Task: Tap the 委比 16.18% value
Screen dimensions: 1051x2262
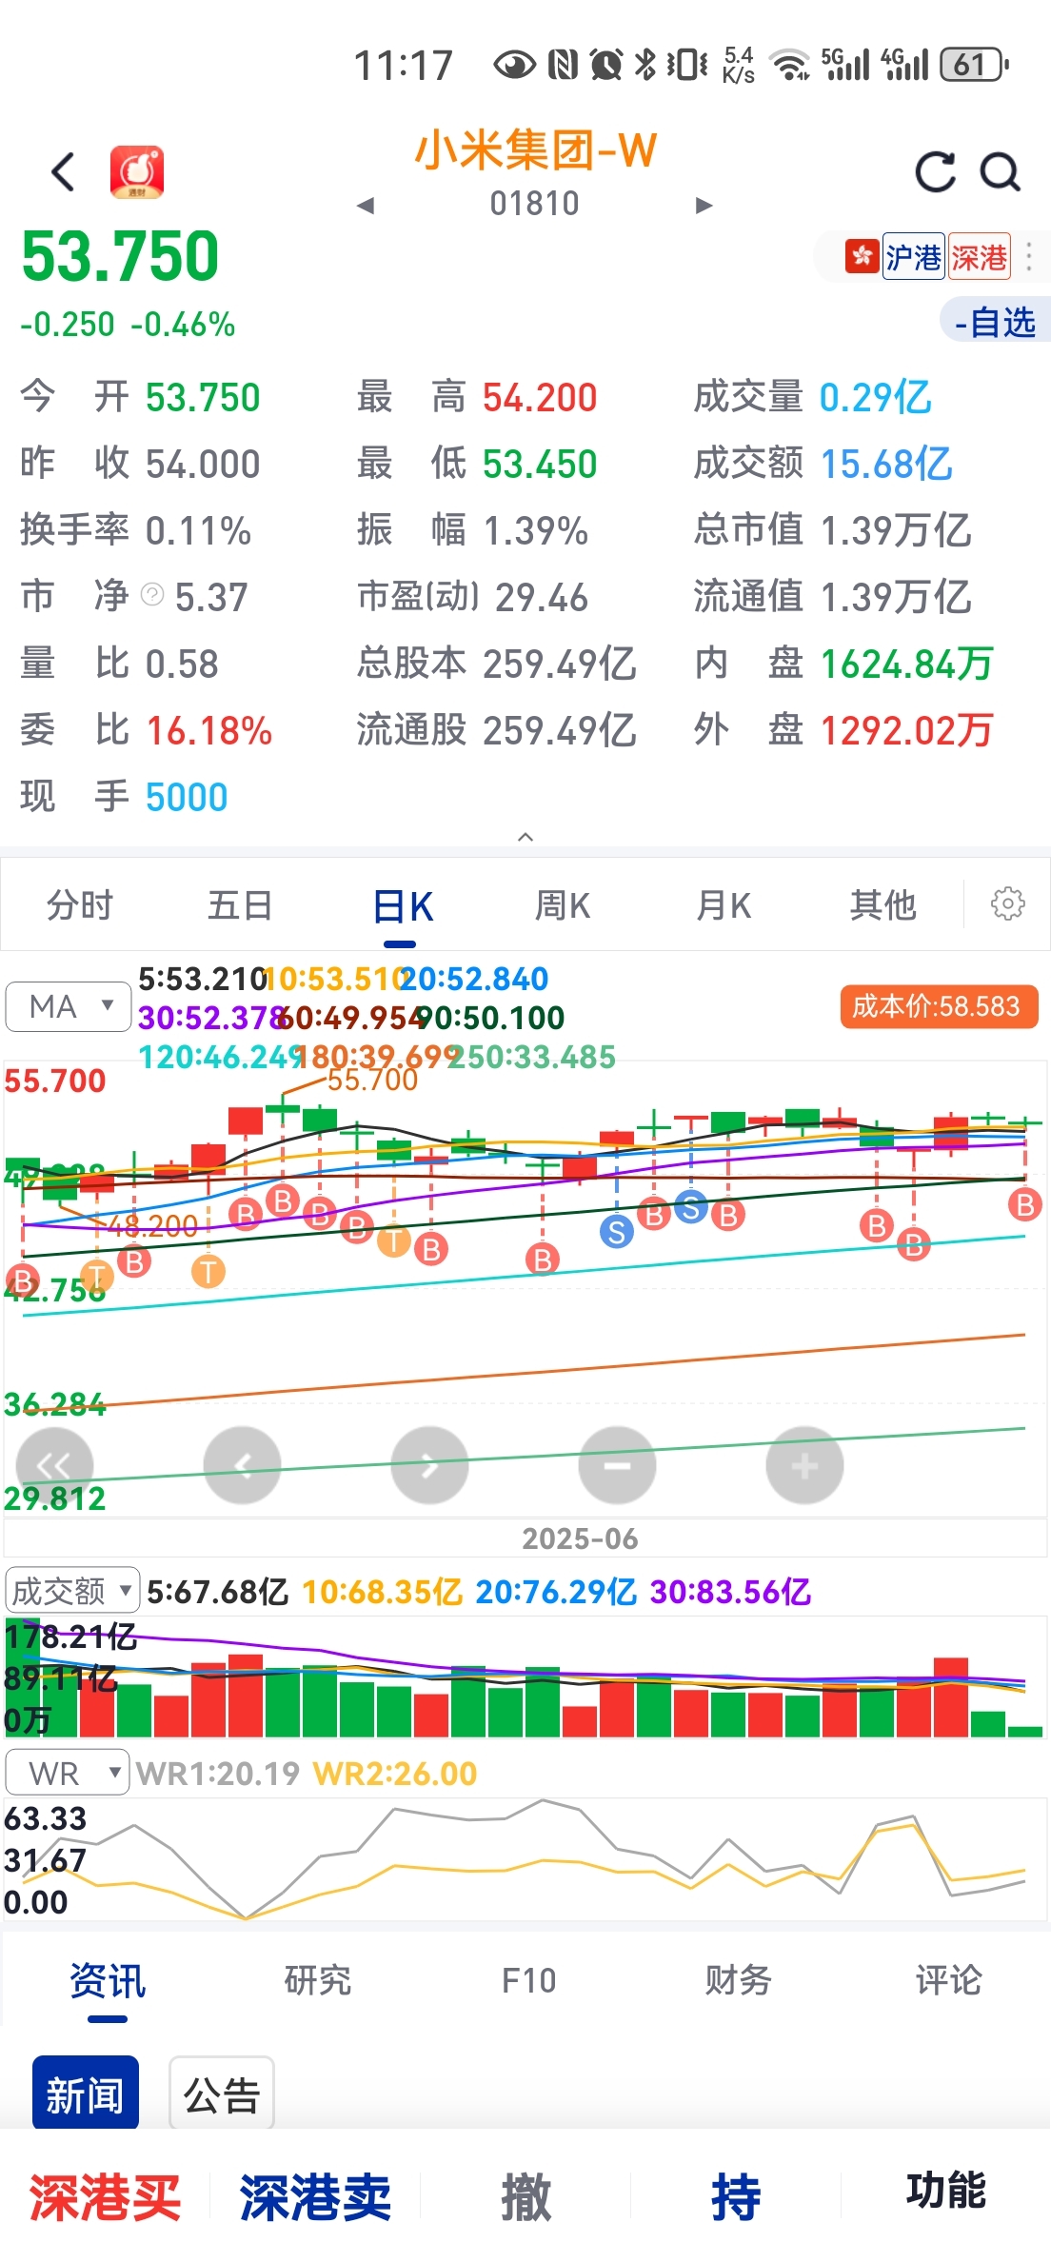Action: pos(208,730)
